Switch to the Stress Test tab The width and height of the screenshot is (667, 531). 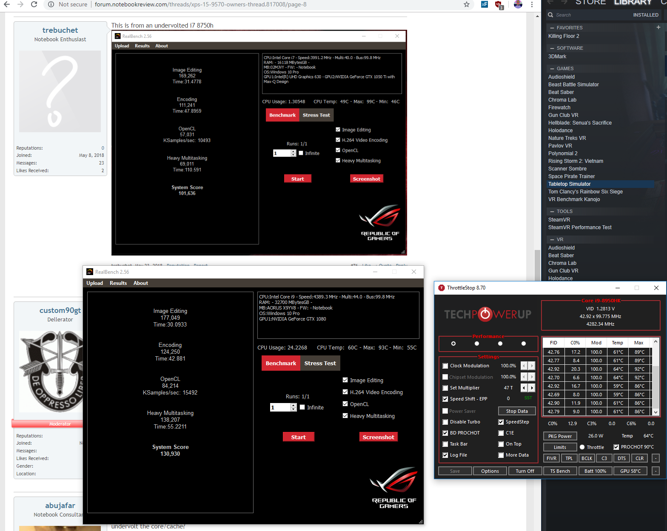click(320, 363)
